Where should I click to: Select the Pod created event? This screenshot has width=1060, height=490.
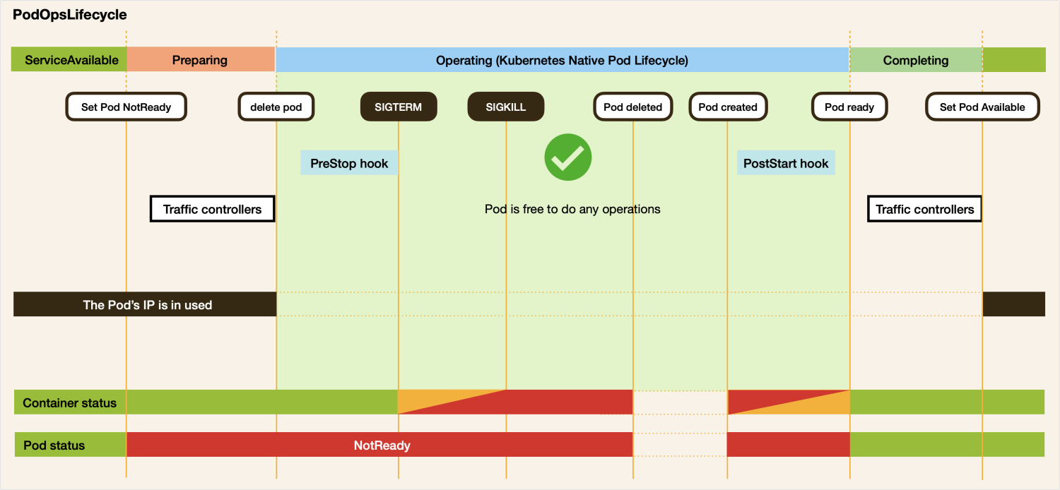[x=728, y=106]
